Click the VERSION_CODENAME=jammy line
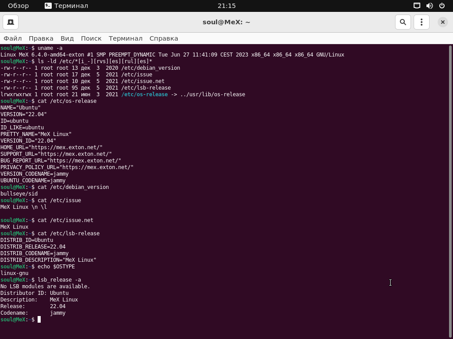 click(x=35, y=174)
